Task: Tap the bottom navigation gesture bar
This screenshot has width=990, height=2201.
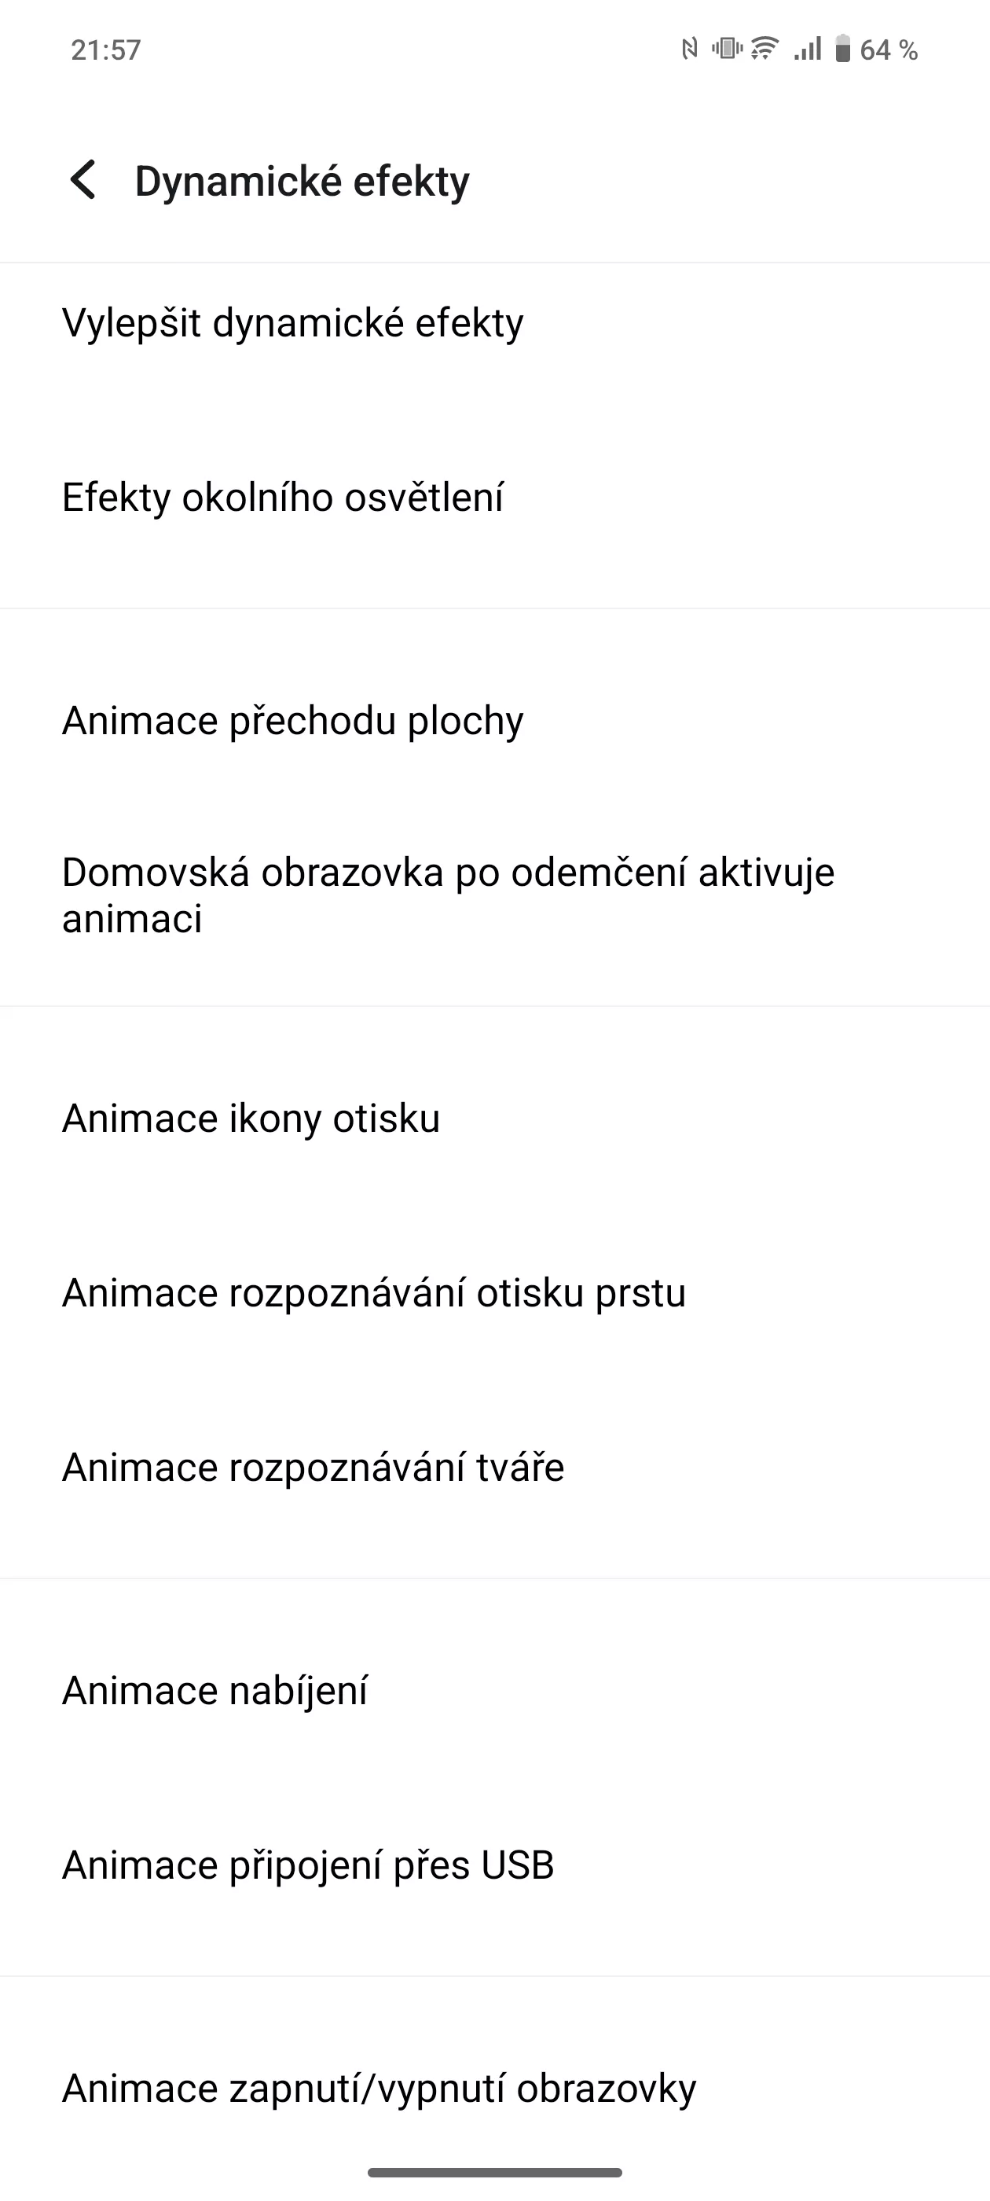Action: point(494,2172)
